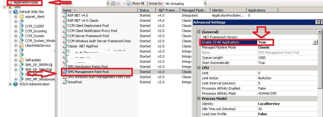Click the CCM Server Framework Pool icon
The width and height of the screenshot is (323, 117).
click(65, 36)
